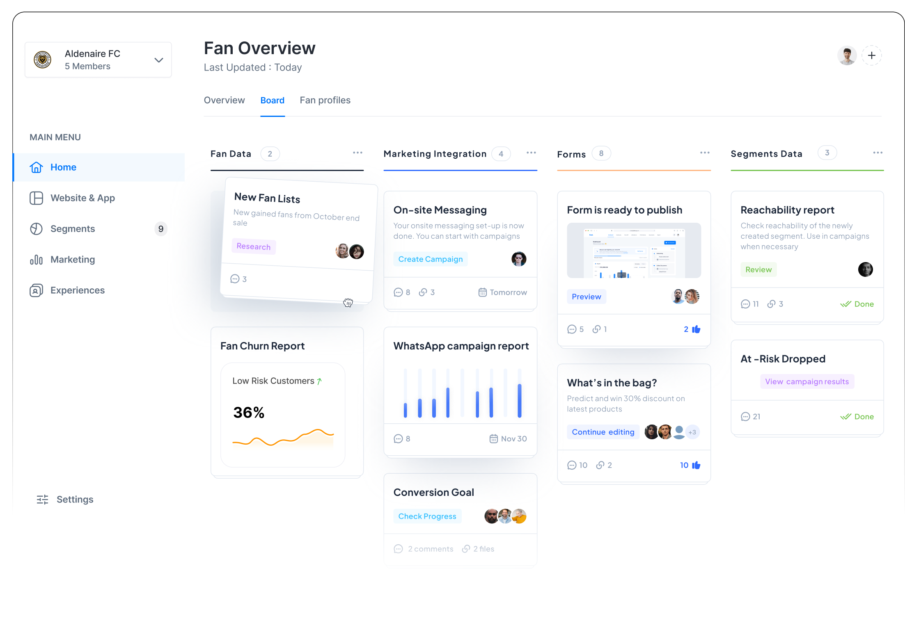Click the attachment icon on On-site Messaging card
The width and height of the screenshot is (905, 630).
click(x=423, y=292)
